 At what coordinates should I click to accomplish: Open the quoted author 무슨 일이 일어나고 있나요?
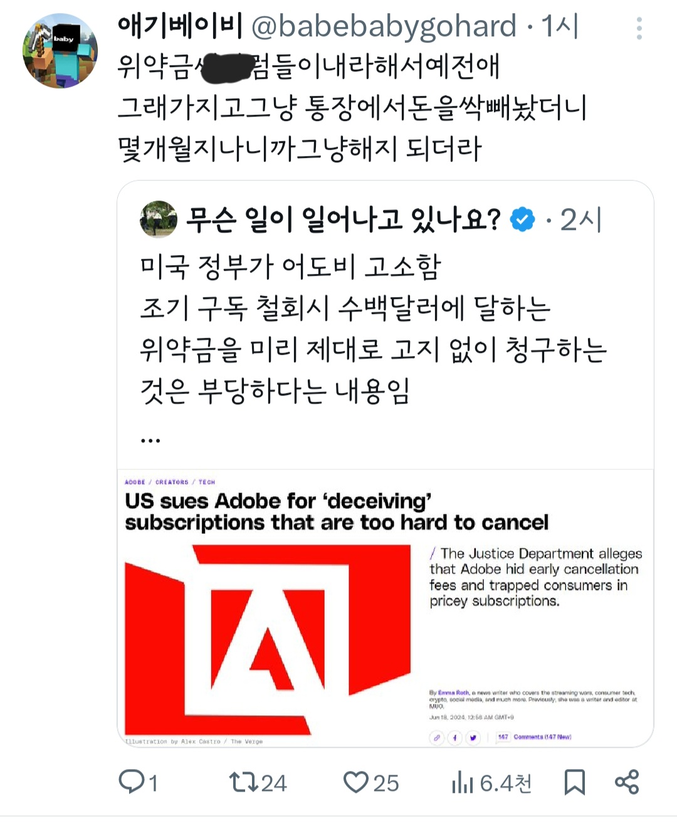pos(344,219)
